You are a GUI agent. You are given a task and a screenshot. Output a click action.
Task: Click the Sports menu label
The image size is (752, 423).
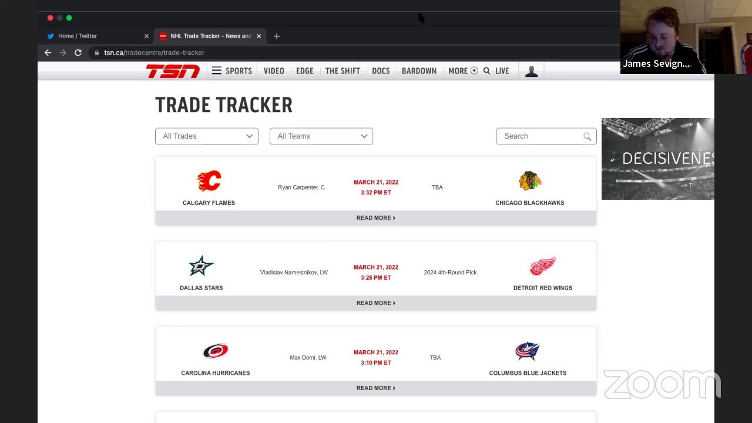pyautogui.click(x=239, y=70)
